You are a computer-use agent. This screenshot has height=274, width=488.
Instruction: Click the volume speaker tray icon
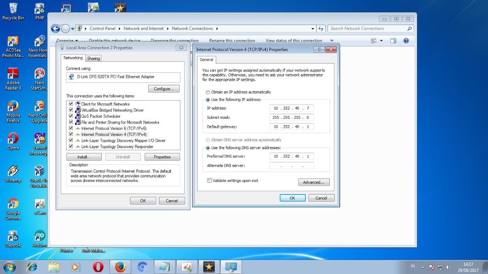[x=448, y=267]
